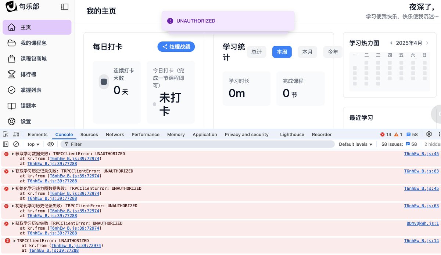Viewport: 441px width, 255px height.
Task: Toggle the console sidebar
Action: pos(6,144)
